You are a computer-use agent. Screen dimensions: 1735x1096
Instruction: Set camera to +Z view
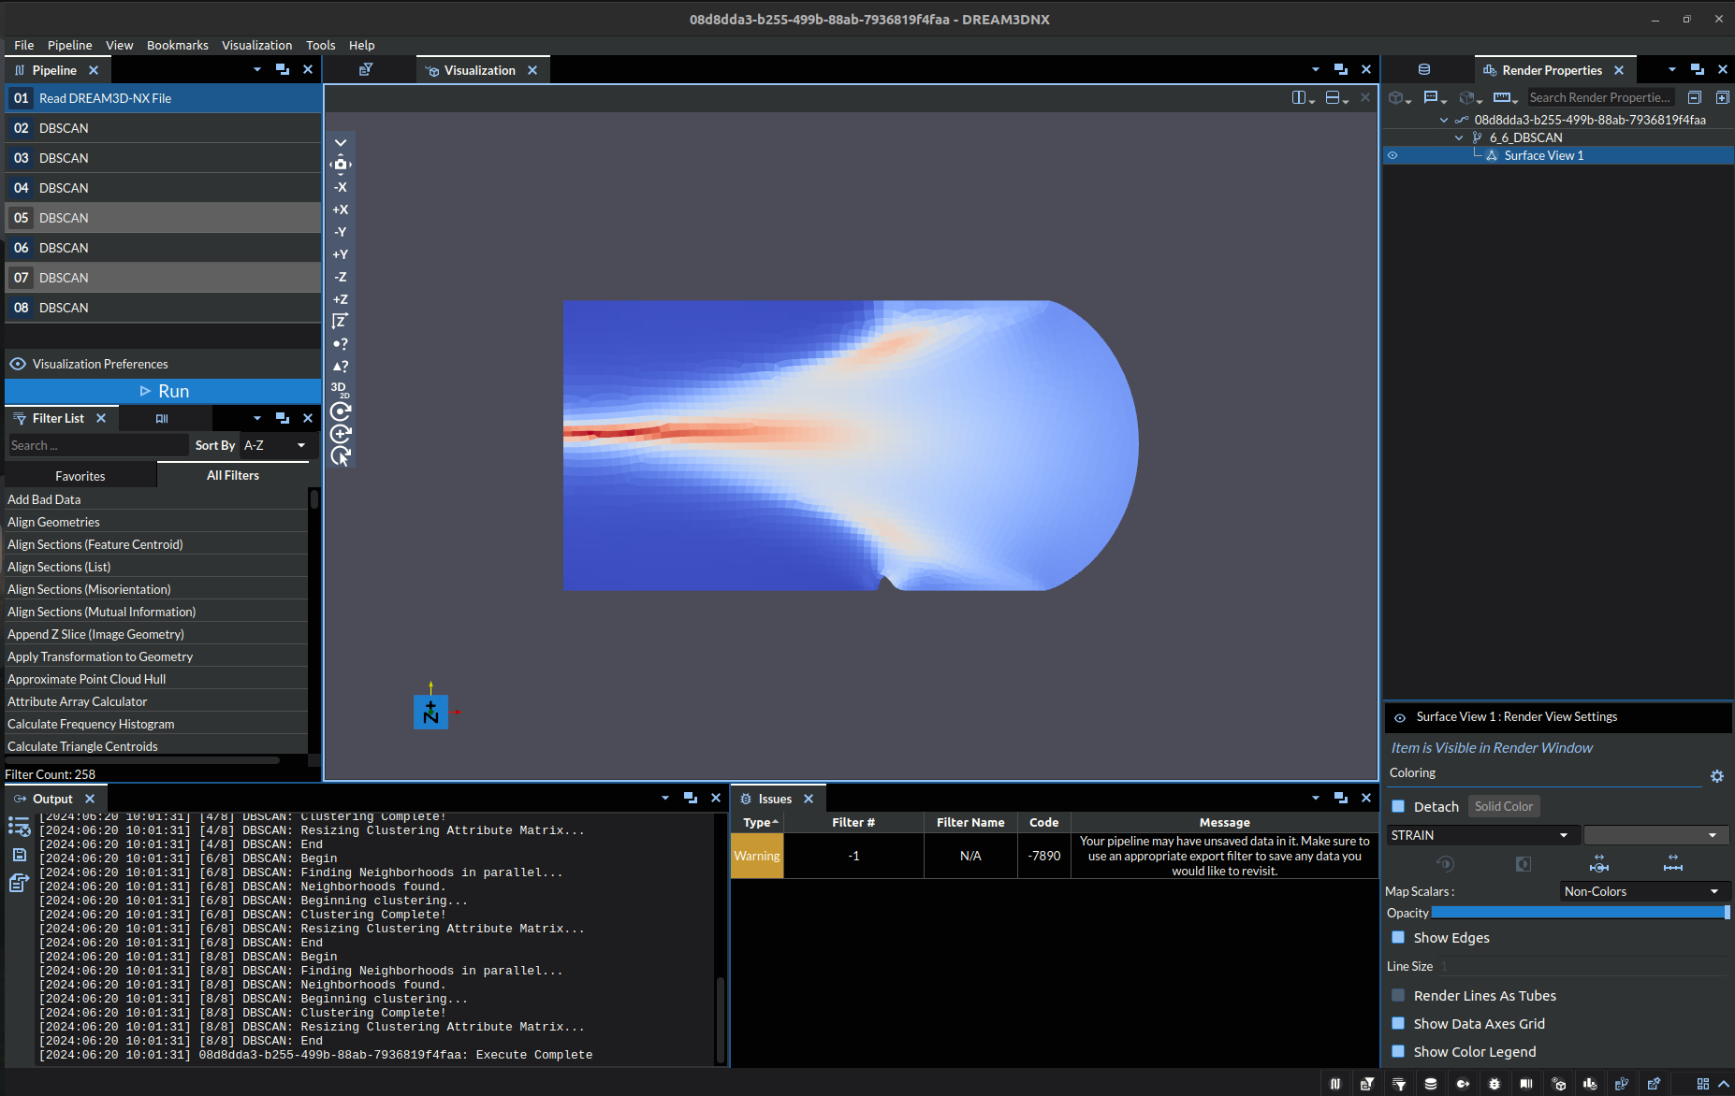341,299
